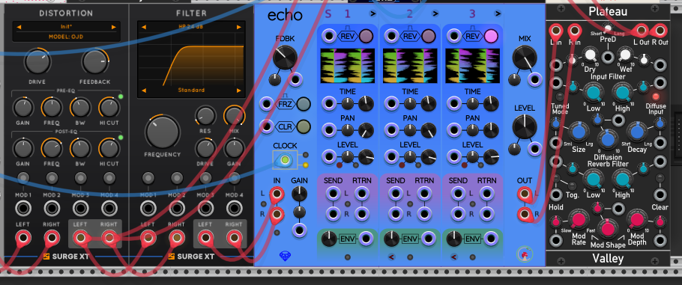
Task: Click the echo tap 1 REV gate input jack
Action: pos(329,36)
